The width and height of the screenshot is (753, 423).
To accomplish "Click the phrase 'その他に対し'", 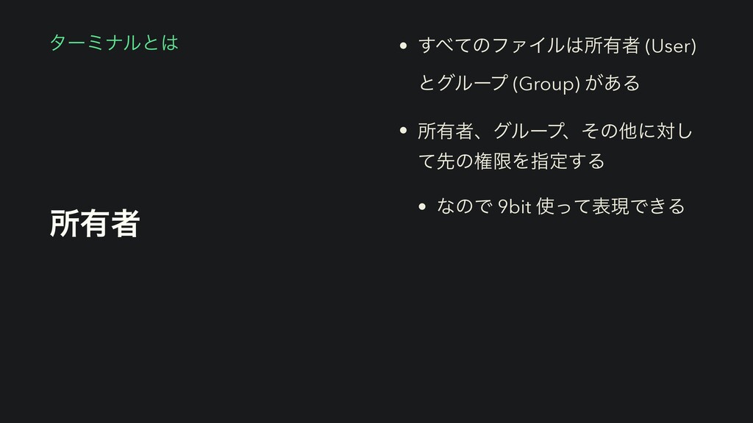I will pyautogui.click(x=638, y=132).
